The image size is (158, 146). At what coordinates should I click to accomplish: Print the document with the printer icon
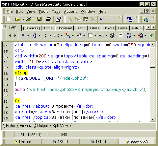point(49,19)
